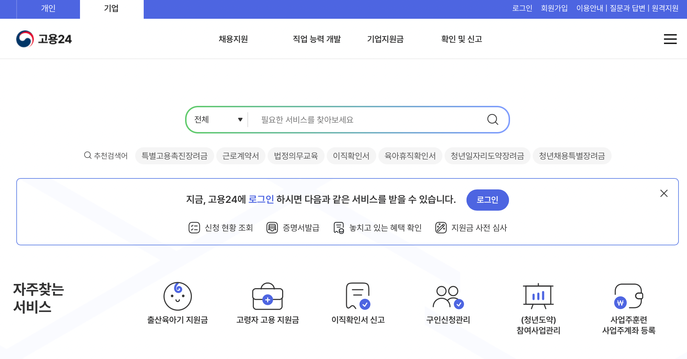Open the 채용지원 menu

[233, 39]
